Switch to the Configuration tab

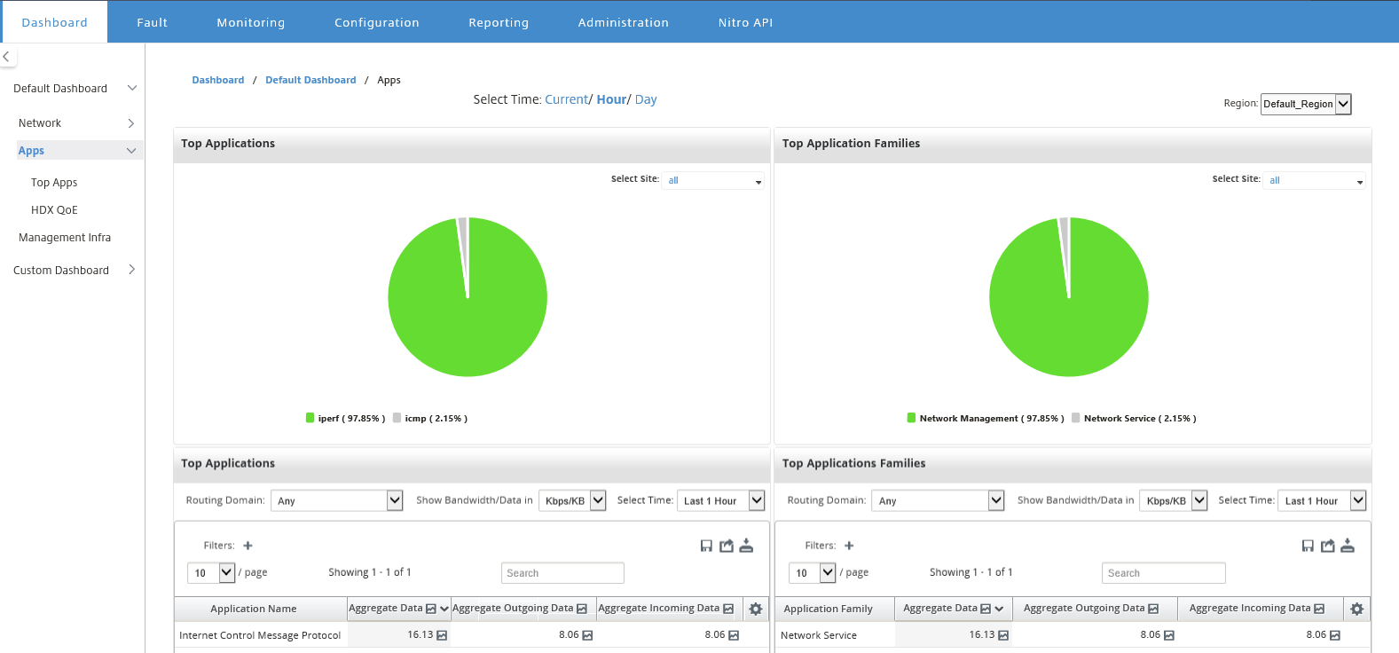pos(377,22)
